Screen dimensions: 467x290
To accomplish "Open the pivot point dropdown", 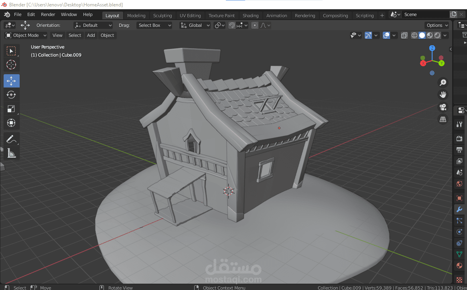I will (x=220, y=25).
